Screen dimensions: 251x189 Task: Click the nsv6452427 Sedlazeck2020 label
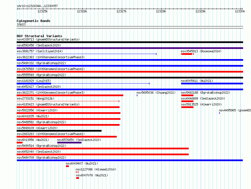(x=39, y=87)
